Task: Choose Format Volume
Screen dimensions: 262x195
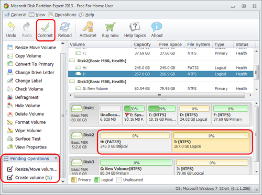Action: 26,122
